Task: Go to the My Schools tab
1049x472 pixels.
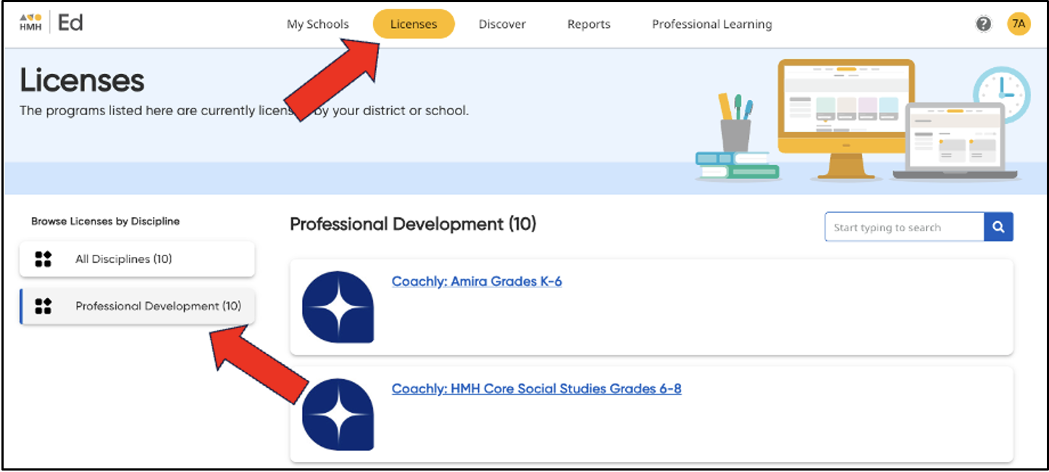Action: click(x=317, y=24)
